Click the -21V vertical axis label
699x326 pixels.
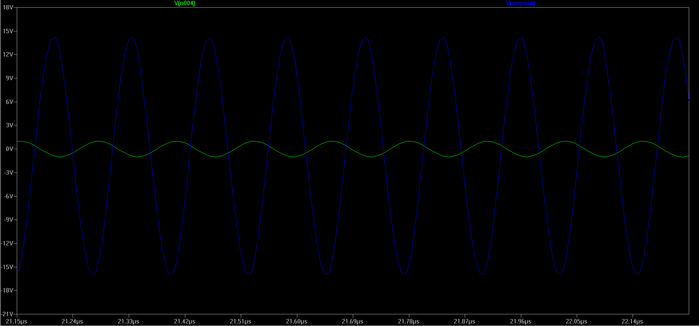(x=7, y=314)
